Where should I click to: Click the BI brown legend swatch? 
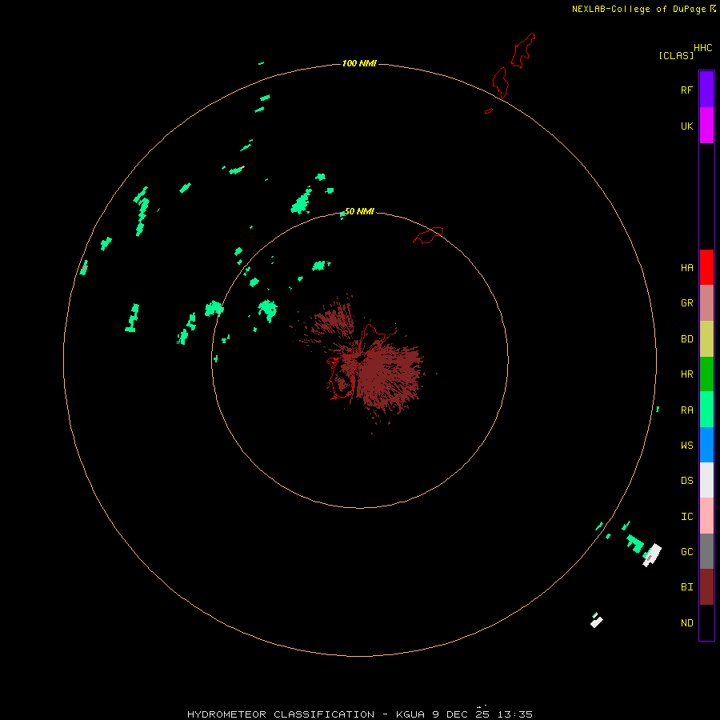point(706,587)
